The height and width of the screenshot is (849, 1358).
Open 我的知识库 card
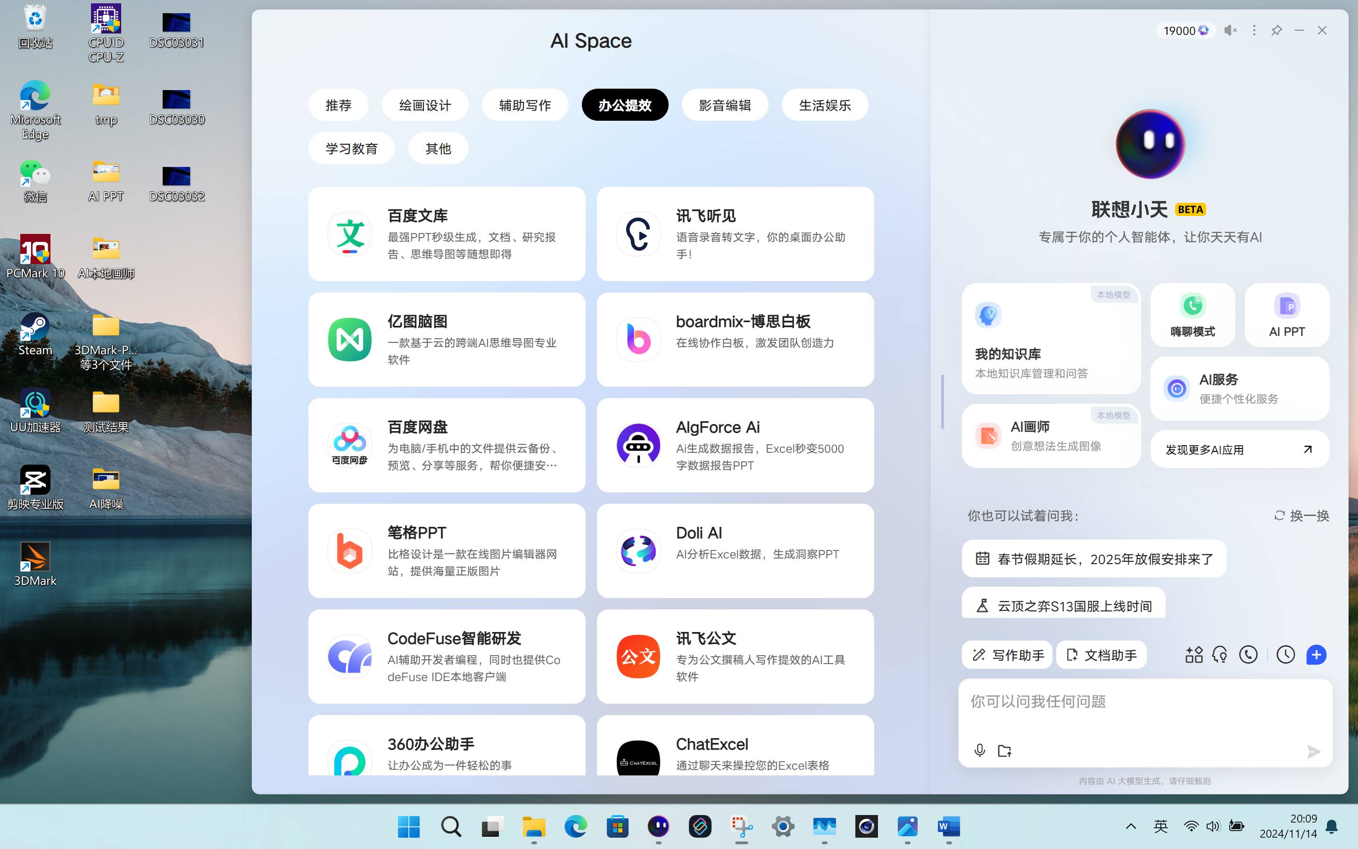1051,339
